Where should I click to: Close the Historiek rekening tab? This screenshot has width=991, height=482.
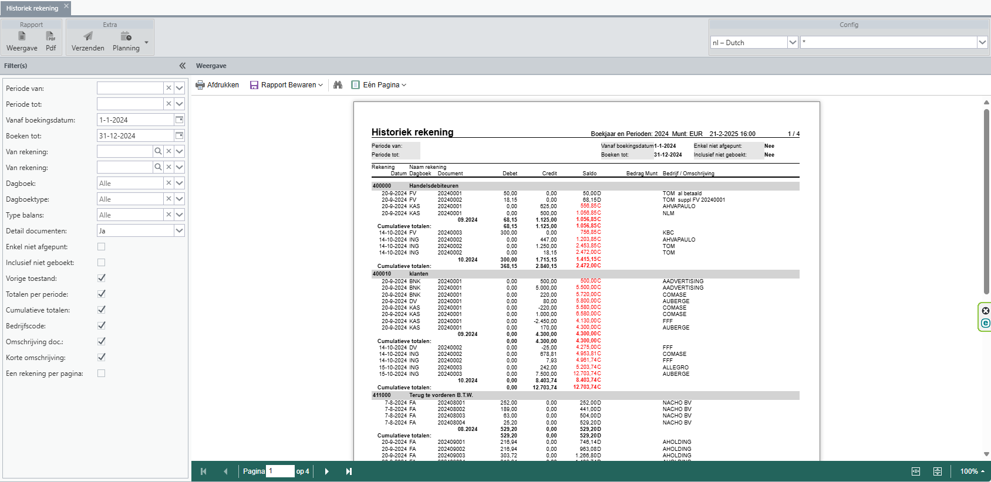pyautogui.click(x=66, y=6)
